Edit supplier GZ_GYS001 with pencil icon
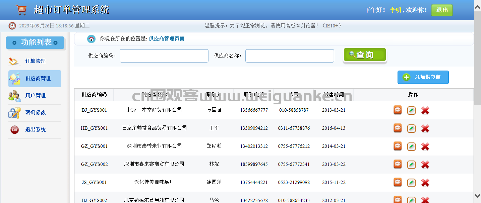 point(411,146)
